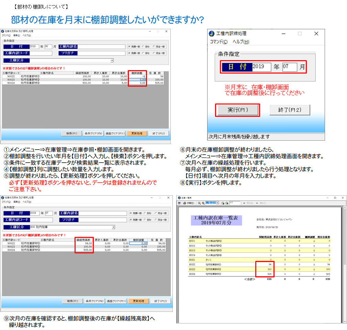The image size is (347, 330).
Task: Click the zoom in magnifier in report viewer
Action: coord(203,203)
